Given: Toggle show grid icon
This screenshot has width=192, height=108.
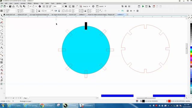Looking at the screenshot, I should [x=73, y=6].
